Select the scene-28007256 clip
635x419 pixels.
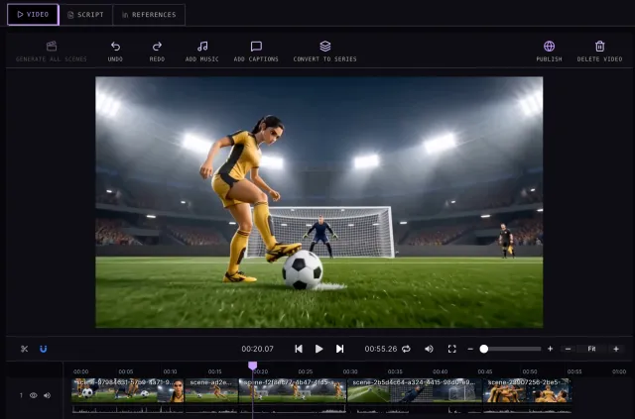(x=527, y=390)
